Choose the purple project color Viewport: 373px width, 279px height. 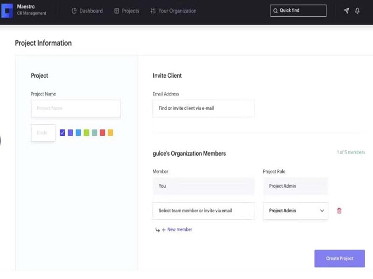click(x=70, y=133)
